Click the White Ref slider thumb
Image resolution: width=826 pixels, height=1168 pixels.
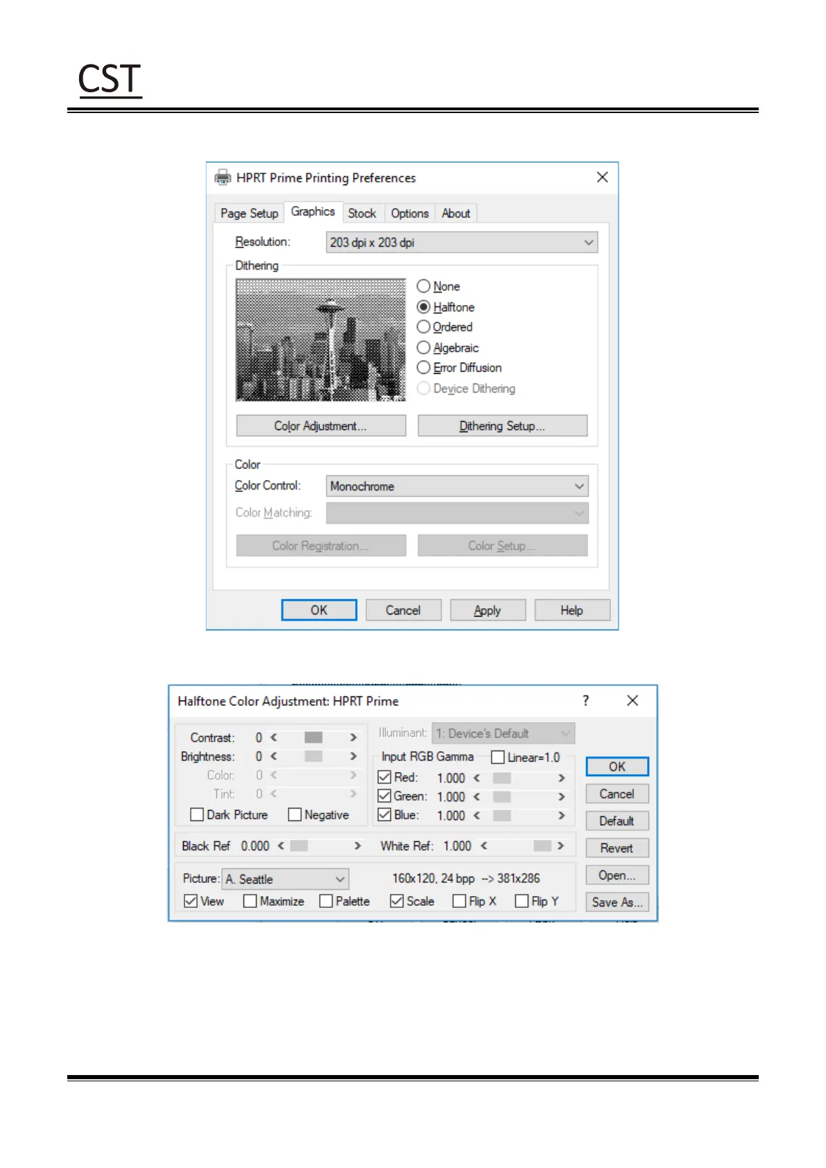[x=542, y=845]
